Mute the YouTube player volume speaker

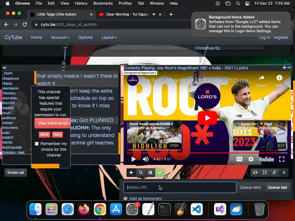point(145,159)
